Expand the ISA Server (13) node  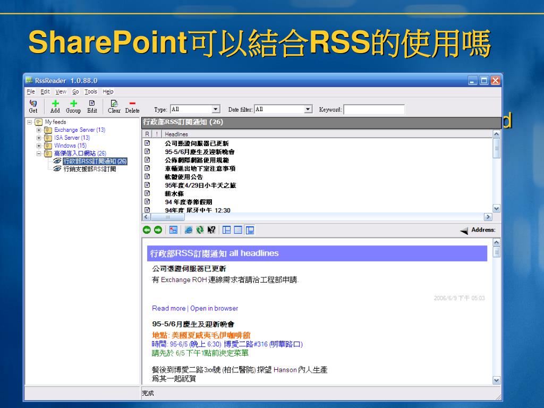coord(39,138)
